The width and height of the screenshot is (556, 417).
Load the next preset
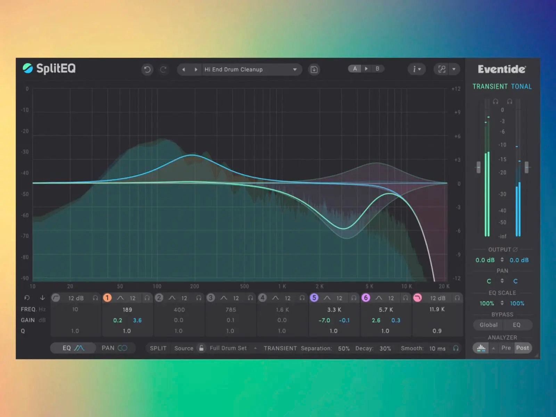click(196, 69)
